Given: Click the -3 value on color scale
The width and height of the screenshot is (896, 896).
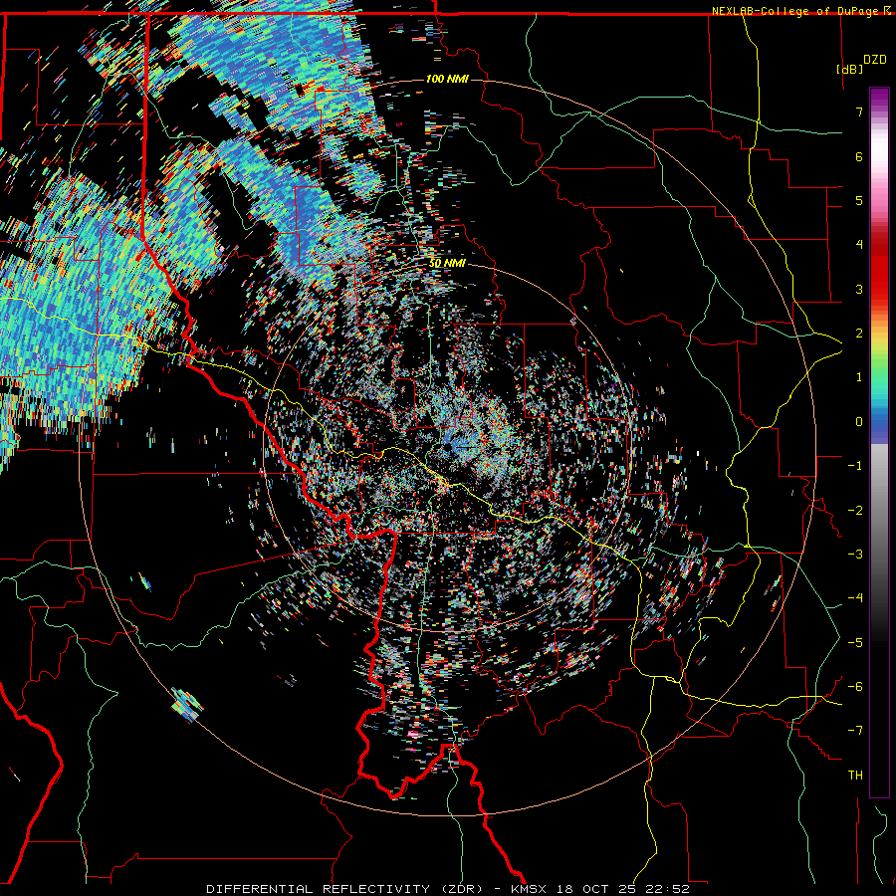Looking at the screenshot, I should [x=855, y=555].
